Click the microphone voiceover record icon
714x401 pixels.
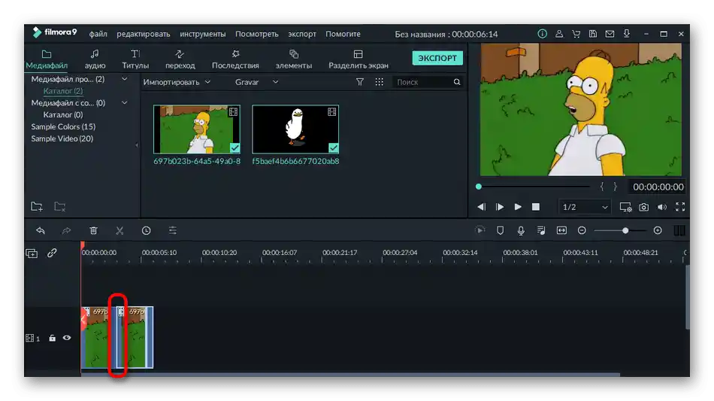[520, 231]
